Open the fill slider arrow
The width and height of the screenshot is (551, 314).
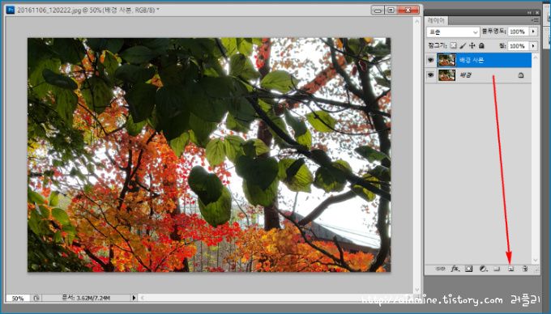click(533, 46)
